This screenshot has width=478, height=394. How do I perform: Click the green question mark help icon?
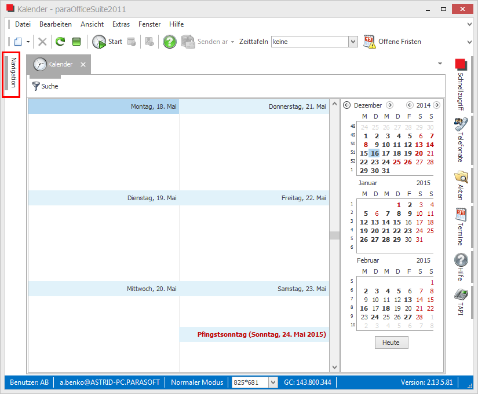[x=170, y=42]
